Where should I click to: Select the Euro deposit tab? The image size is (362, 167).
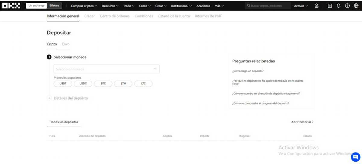click(x=66, y=44)
